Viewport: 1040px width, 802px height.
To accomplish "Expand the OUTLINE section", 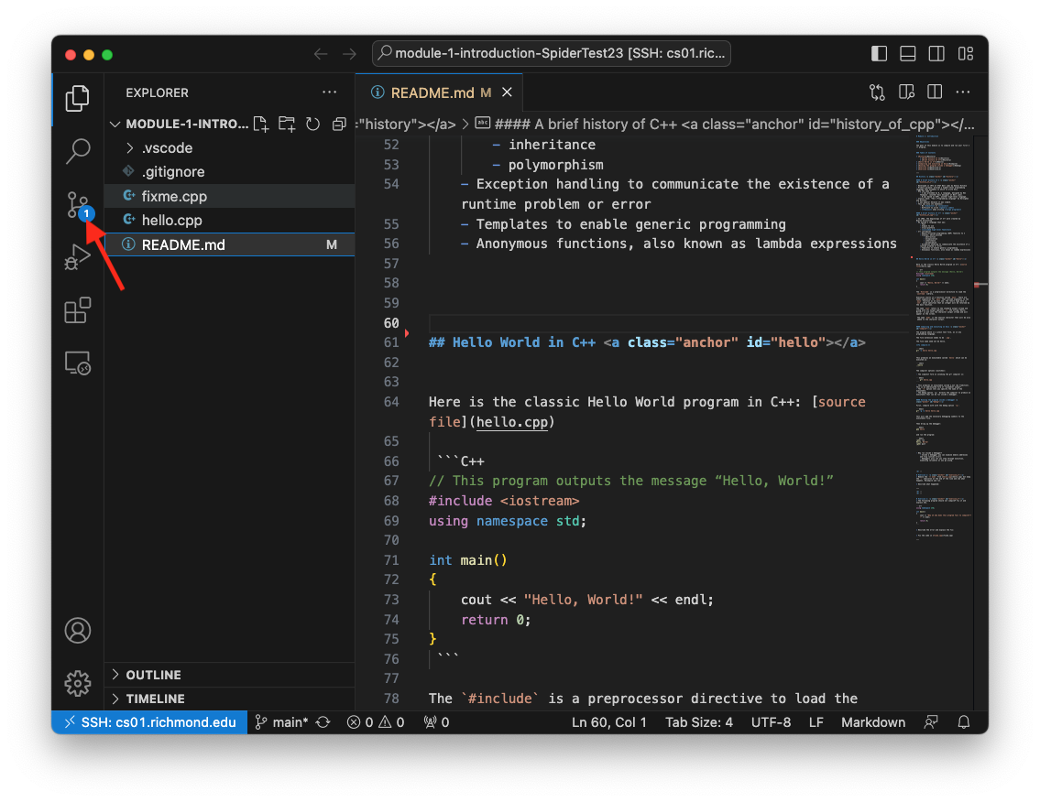I will click(229, 675).
